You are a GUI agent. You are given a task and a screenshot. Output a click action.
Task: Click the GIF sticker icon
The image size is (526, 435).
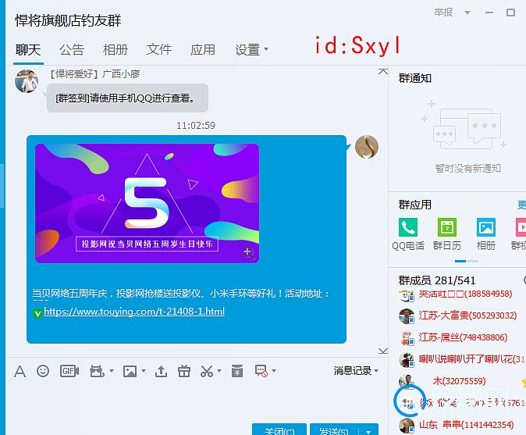[x=69, y=371]
